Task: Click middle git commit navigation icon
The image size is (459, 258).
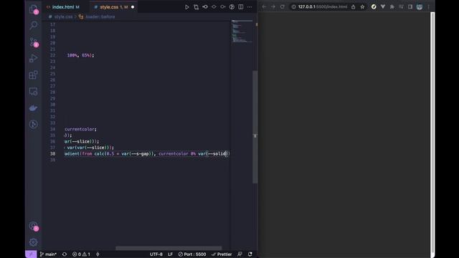Action: coord(214,6)
